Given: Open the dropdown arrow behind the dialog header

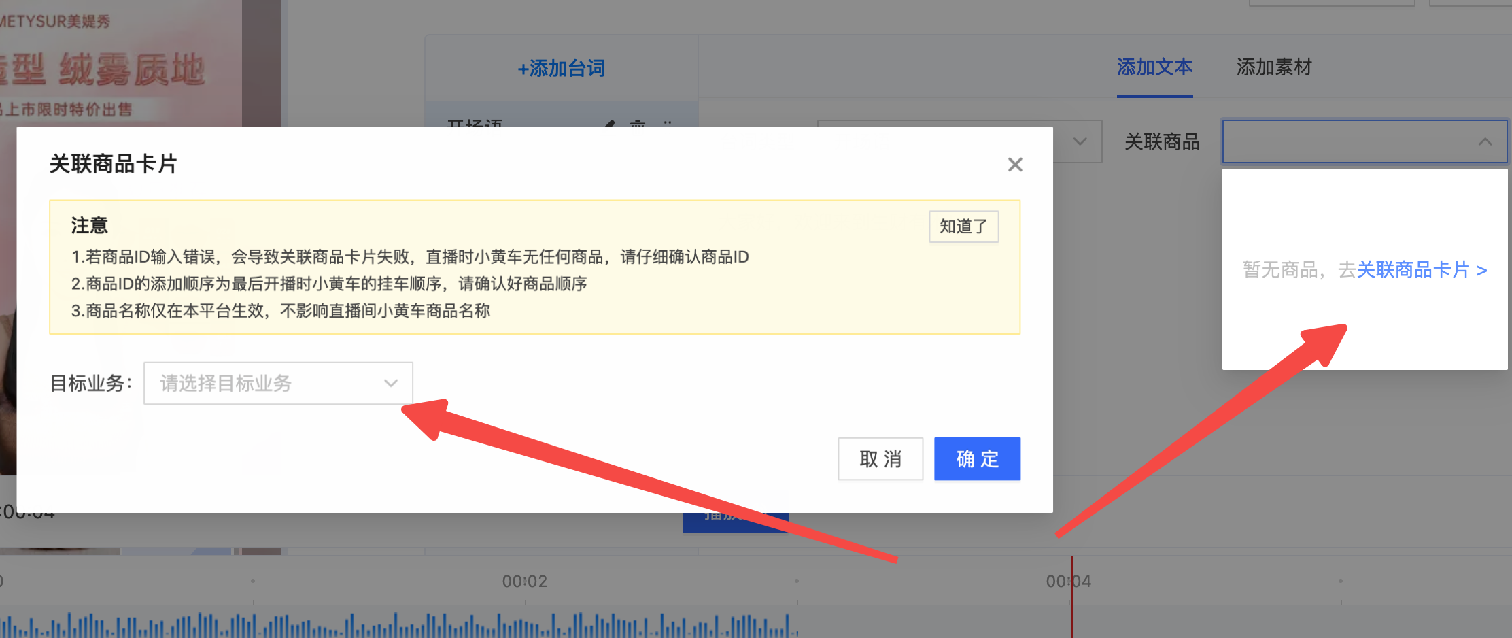Looking at the screenshot, I should [1080, 141].
